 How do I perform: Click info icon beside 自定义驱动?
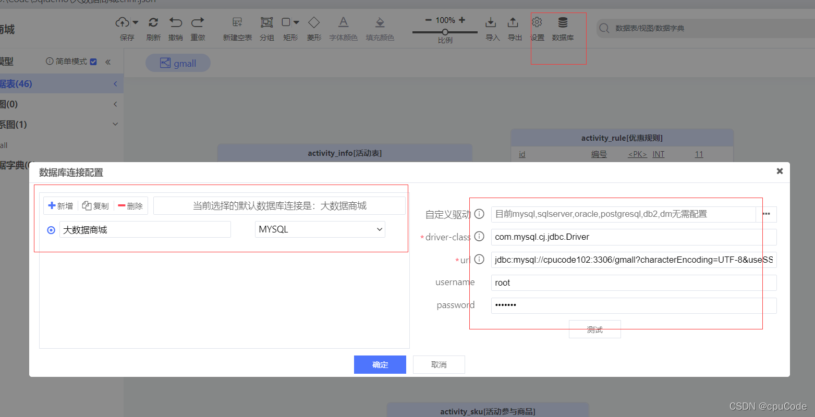[479, 214]
